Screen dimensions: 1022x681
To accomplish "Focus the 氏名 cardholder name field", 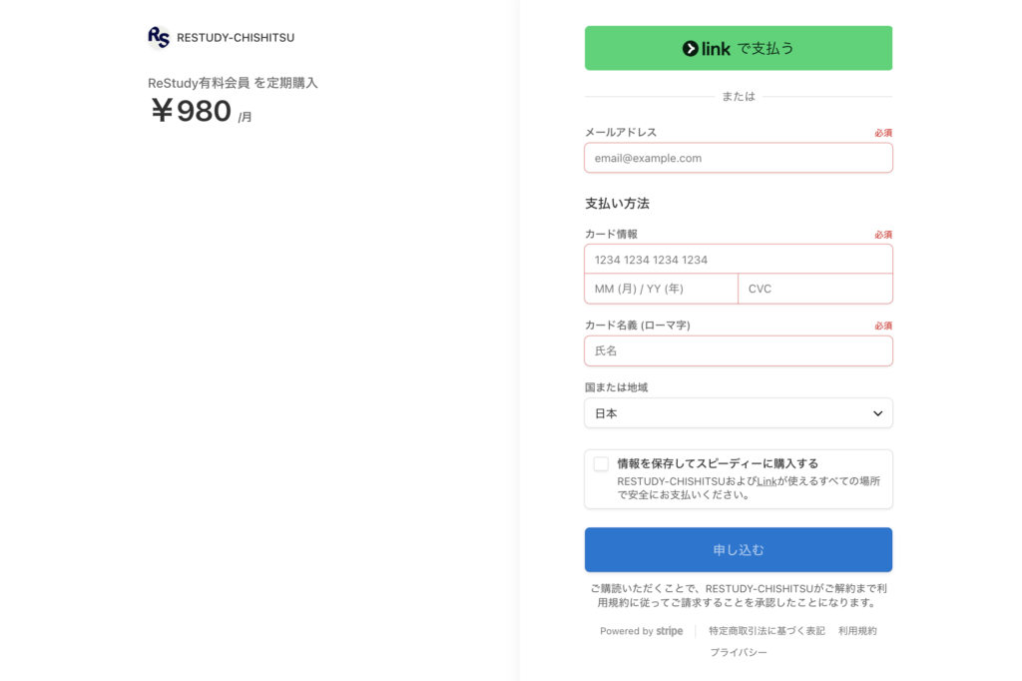I will point(739,351).
